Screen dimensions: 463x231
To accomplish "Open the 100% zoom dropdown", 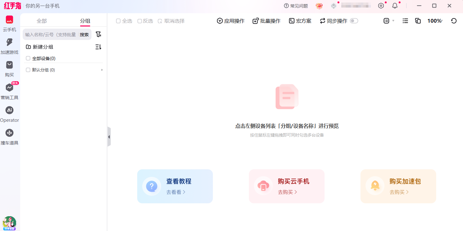I will click(x=435, y=21).
